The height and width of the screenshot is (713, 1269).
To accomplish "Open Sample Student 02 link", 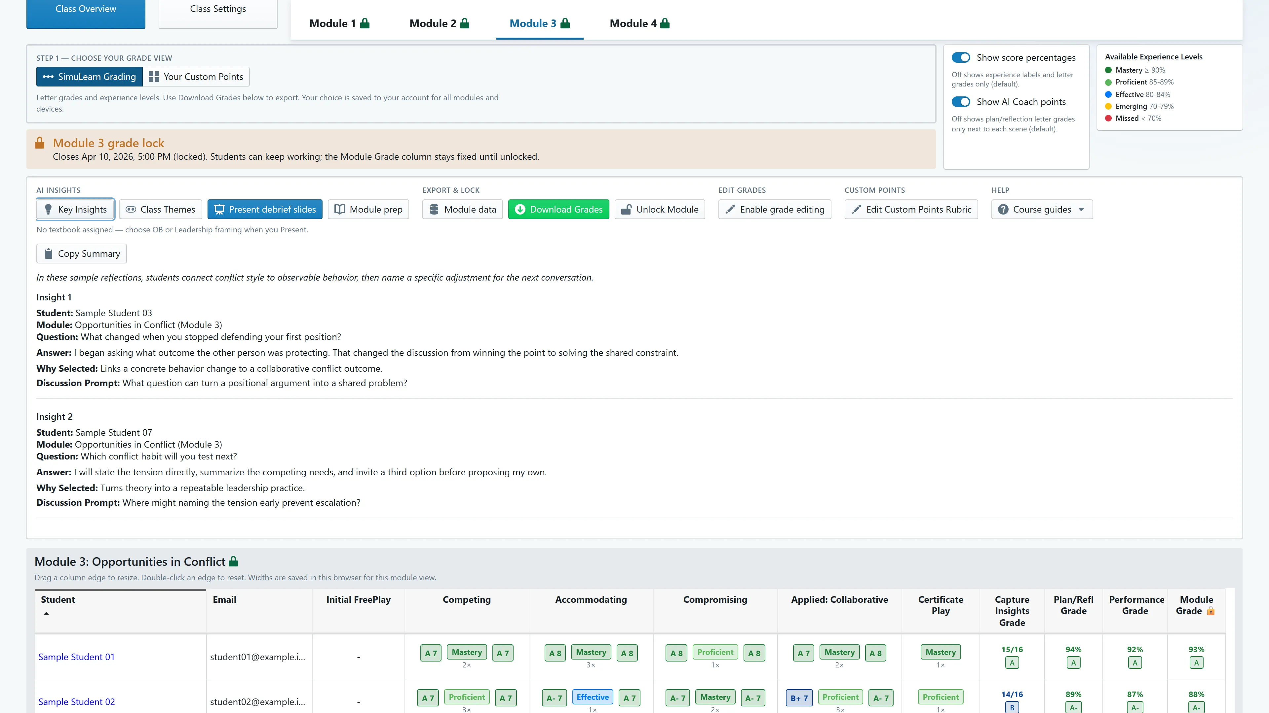I will 76,702.
